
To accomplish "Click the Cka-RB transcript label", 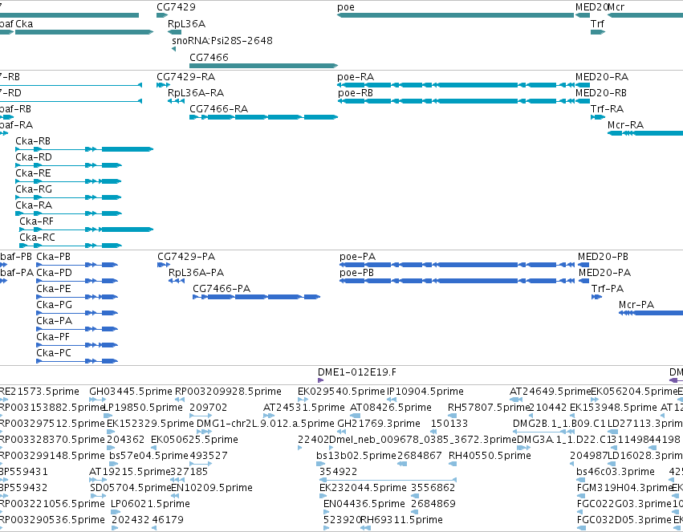I will [33, 141].
